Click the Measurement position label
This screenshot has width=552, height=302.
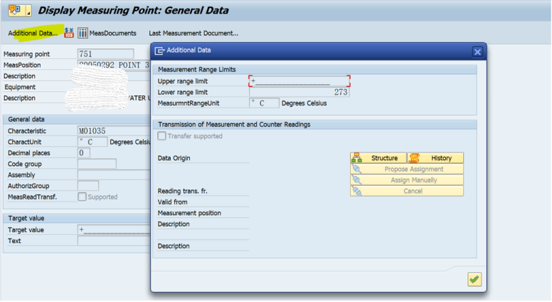pos(189,213)
